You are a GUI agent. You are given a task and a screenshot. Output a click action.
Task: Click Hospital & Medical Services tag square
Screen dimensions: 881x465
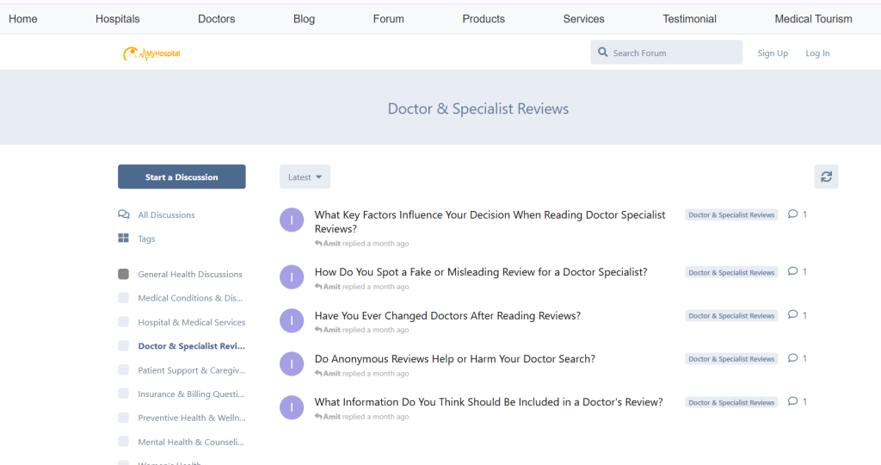pyautogui.click(x=124, y=321)
